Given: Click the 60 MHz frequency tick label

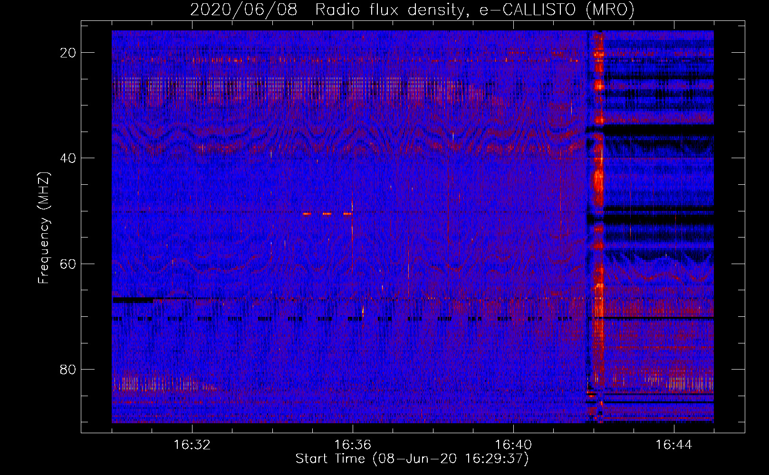Looking at the screenshot, I should pyautogui.click(x=68, y=264).
